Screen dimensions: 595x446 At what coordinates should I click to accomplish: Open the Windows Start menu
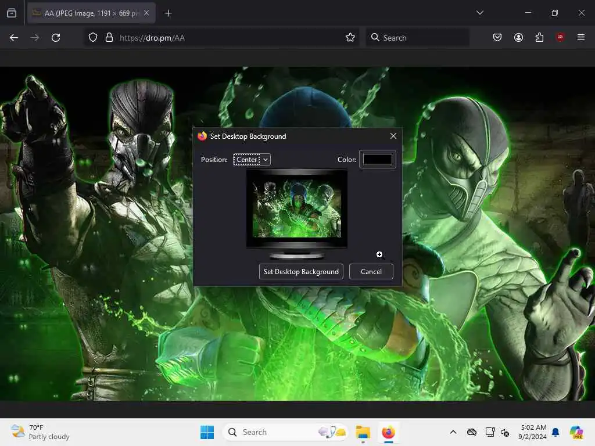tap(207, 432)
